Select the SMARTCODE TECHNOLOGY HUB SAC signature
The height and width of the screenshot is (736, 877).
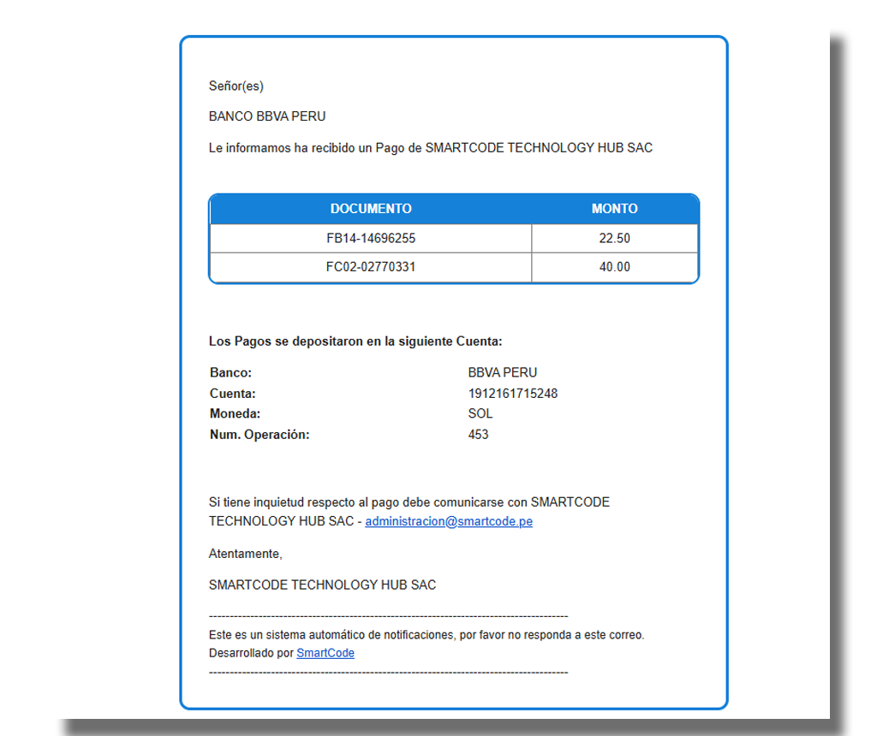point(322,585)
